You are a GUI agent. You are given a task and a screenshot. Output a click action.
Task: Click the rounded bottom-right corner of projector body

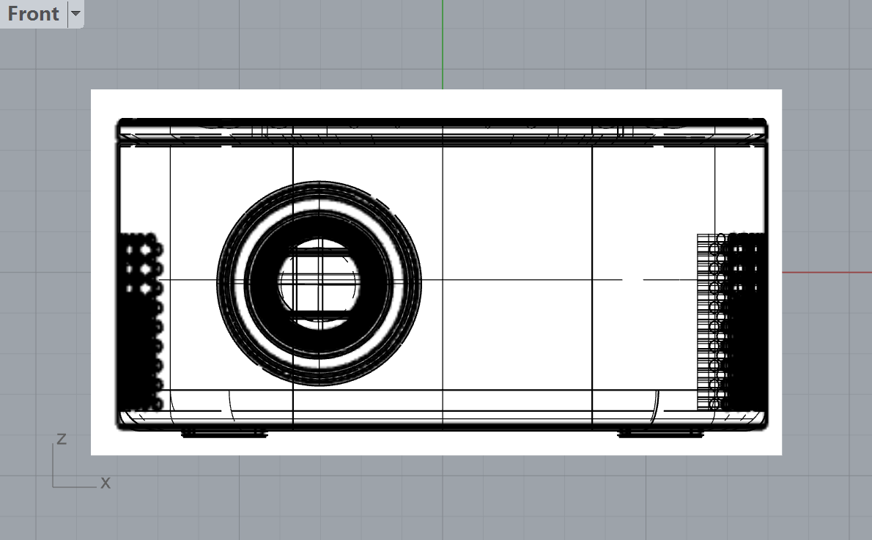(x=762, y=421)
